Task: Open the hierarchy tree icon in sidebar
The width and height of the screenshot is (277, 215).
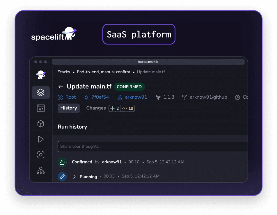Action: click(41, 170)
